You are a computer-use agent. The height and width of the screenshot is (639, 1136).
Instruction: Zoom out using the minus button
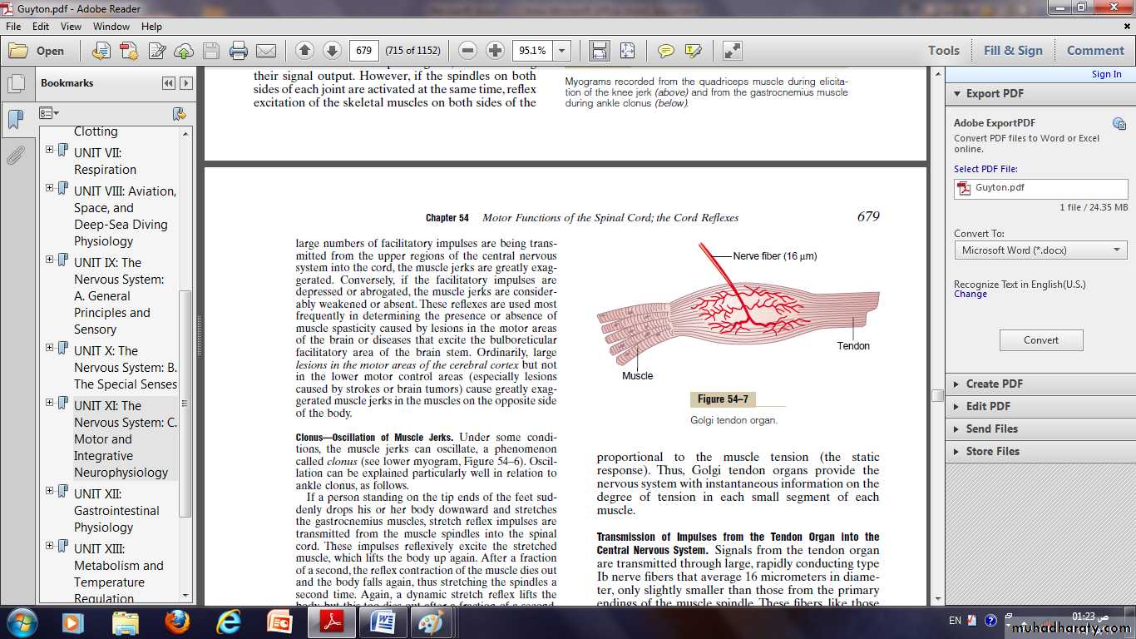(x=467, y=51)
